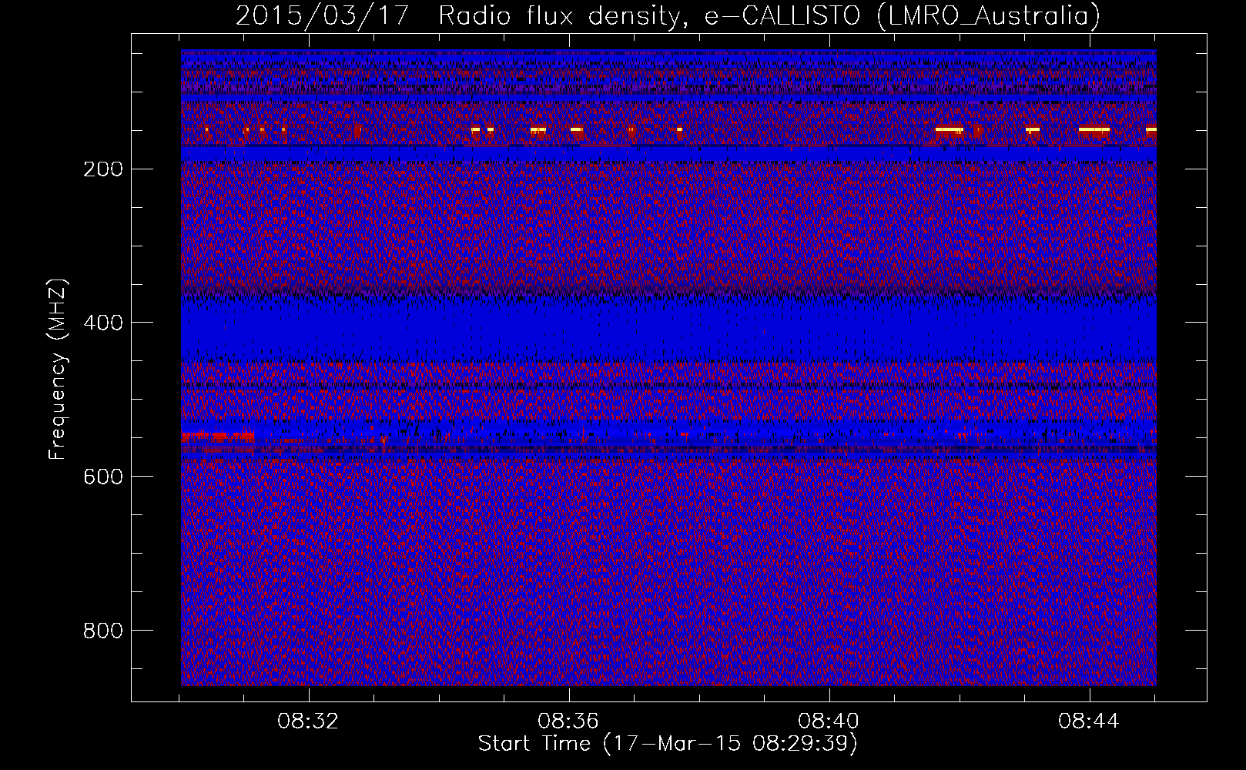The image size is (1246, 770).
Task: Click the "Start Time (17-Mar-15 08:29:39)" label
Action: click(668, 744)
